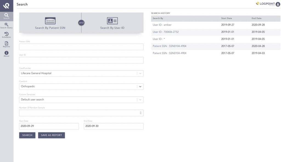
Task: Click the Number Of Random Sample stepper
Action: tap(140, 113)
